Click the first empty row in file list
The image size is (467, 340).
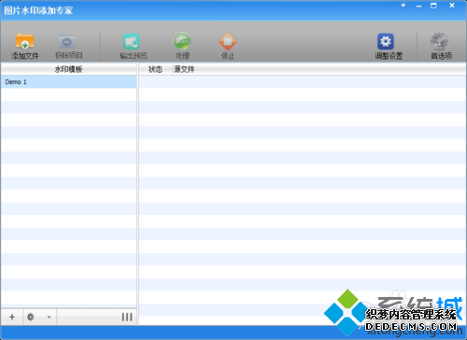[x=303, y=82]
